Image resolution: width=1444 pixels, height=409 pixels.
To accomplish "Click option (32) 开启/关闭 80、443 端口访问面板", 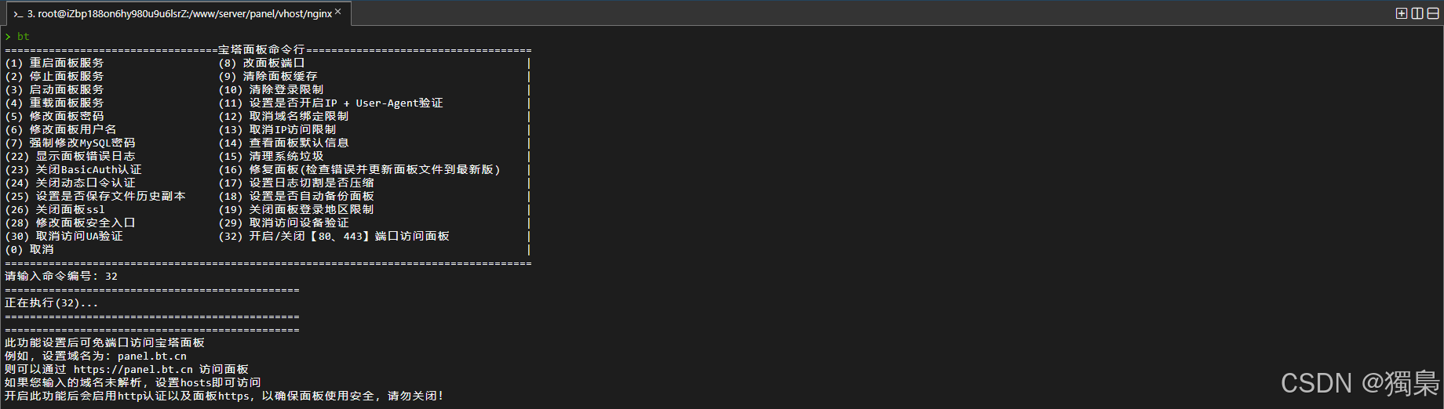I will [334, 236].
